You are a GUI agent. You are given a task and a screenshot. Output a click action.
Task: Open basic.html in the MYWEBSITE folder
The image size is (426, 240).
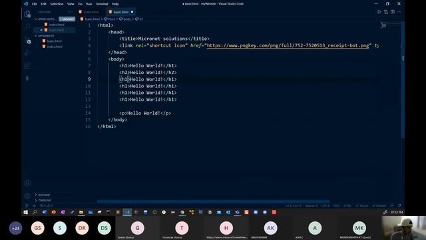[x=55, y=41]
